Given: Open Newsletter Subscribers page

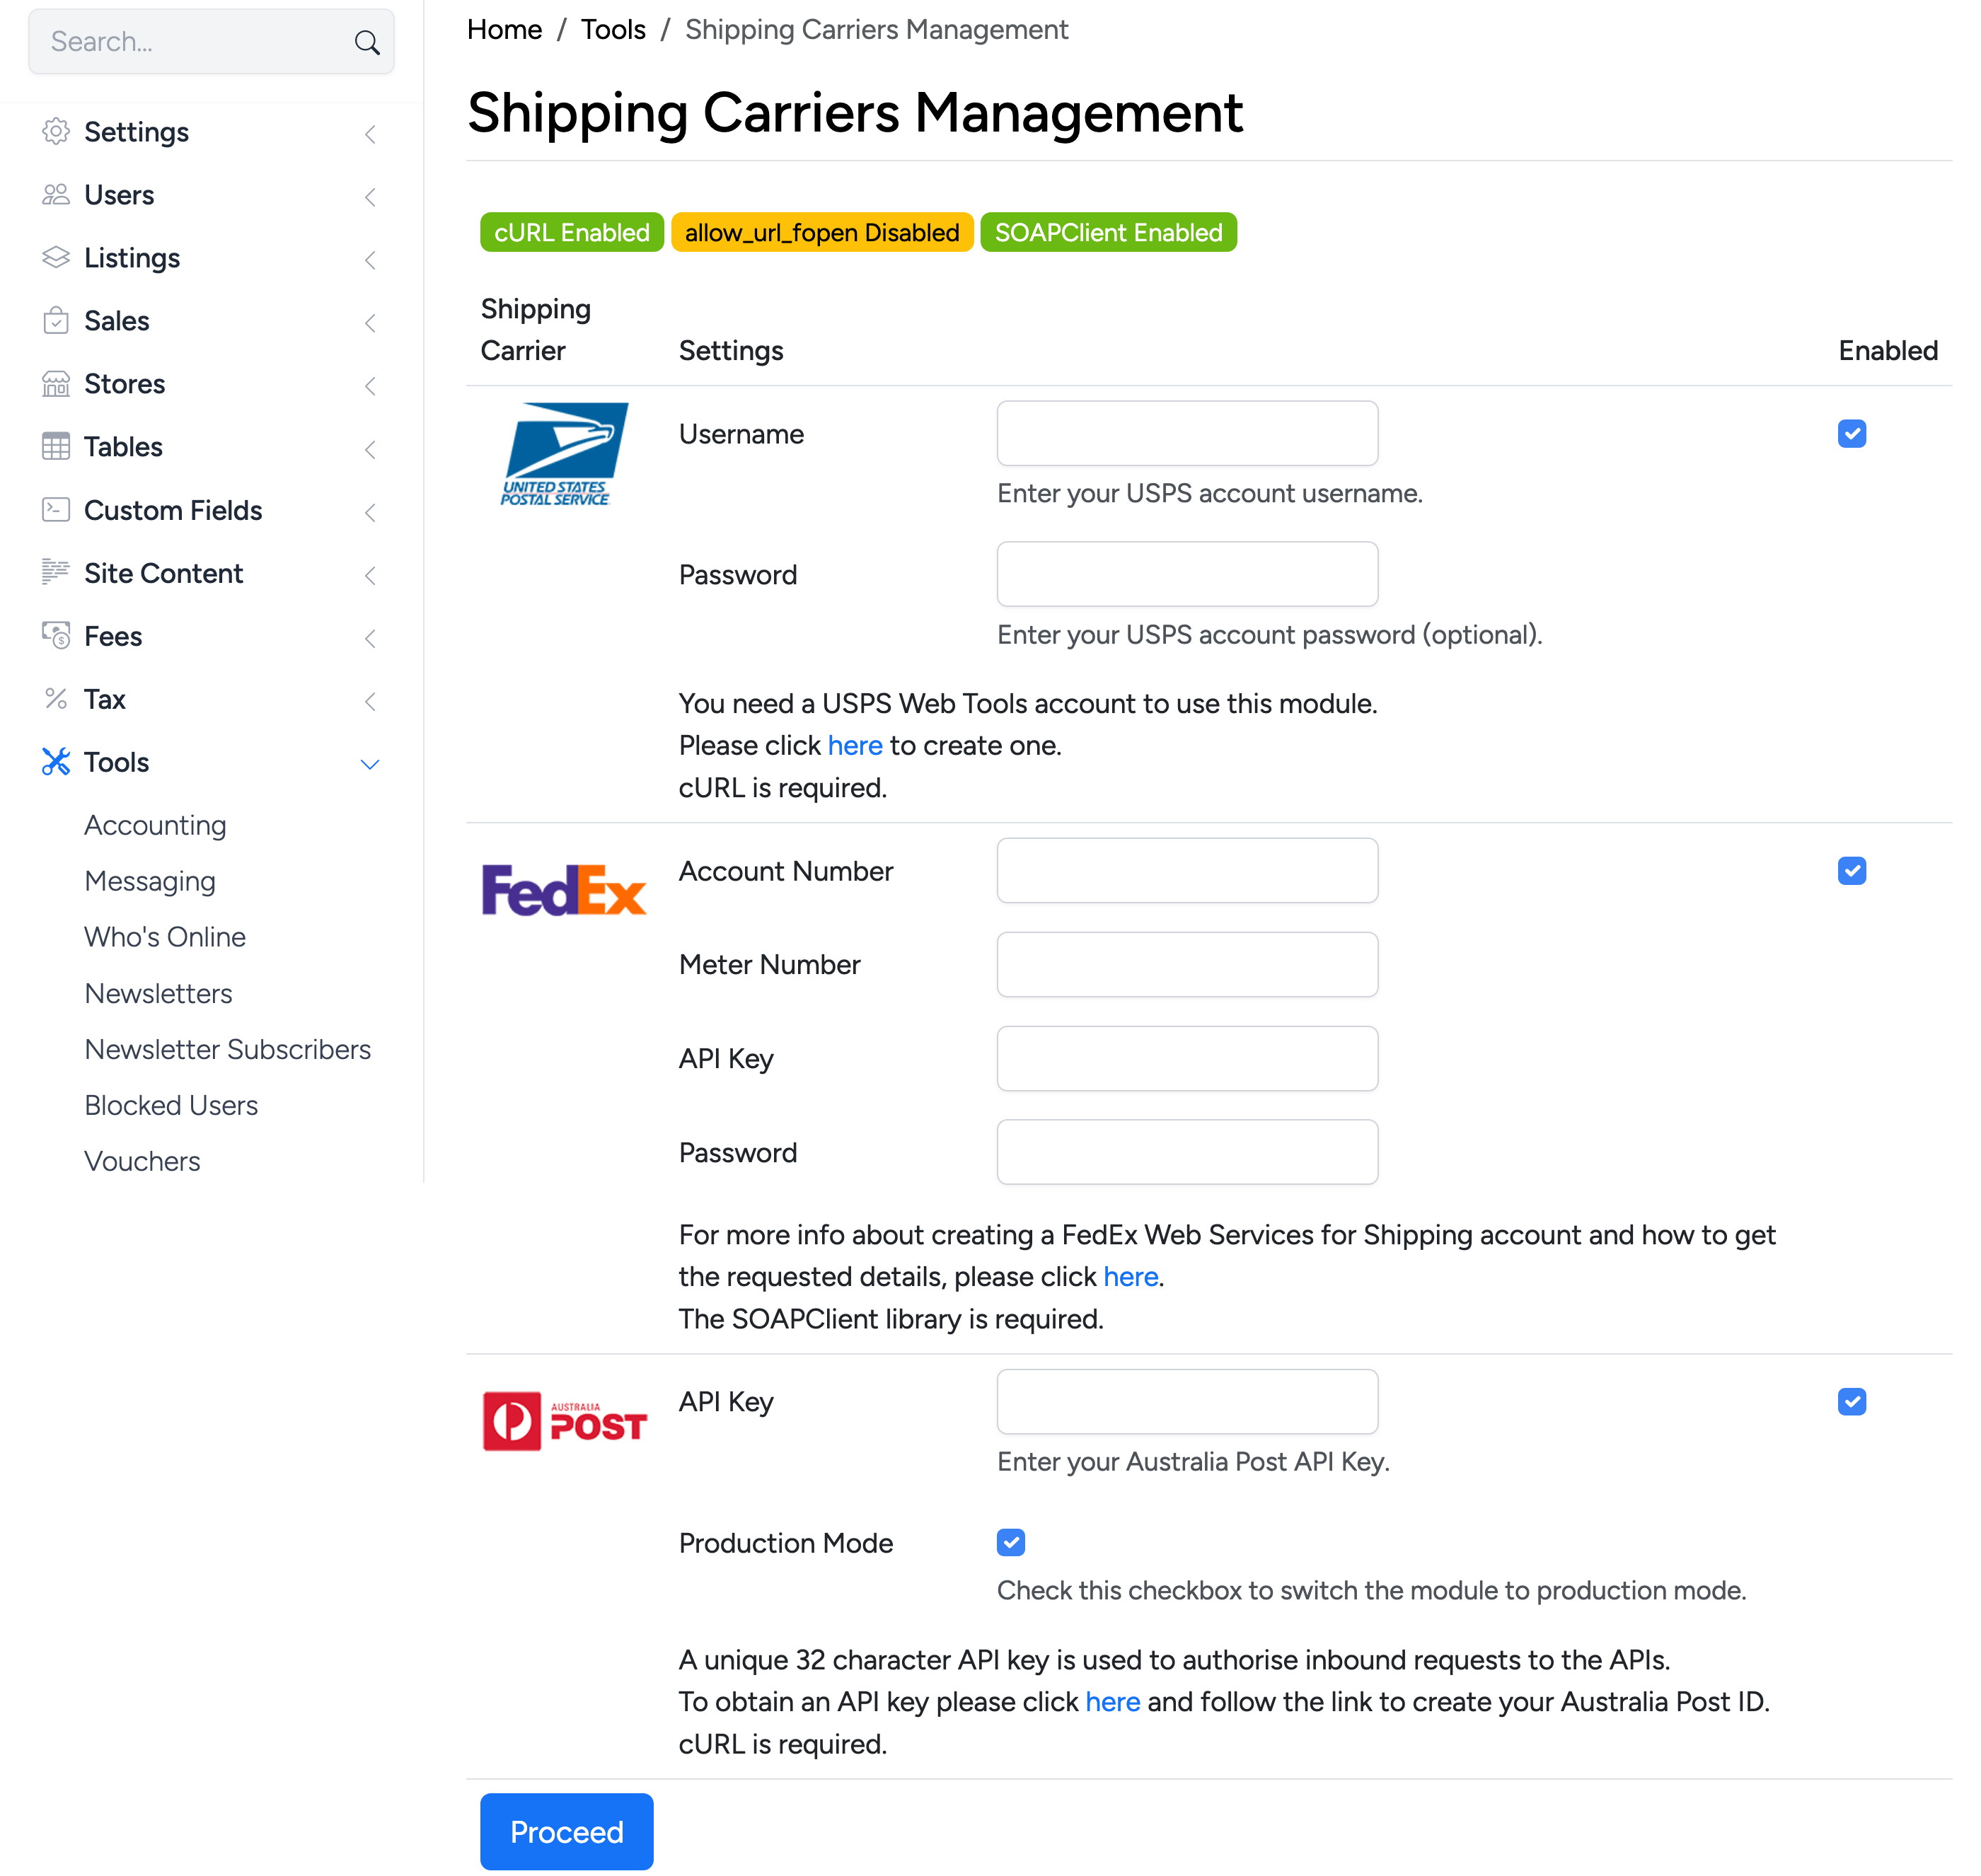Looking at the screenshot, I should [x=227, y=1049].
